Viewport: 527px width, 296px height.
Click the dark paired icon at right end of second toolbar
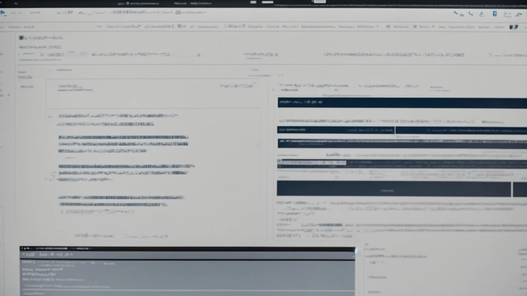point(513,27)
